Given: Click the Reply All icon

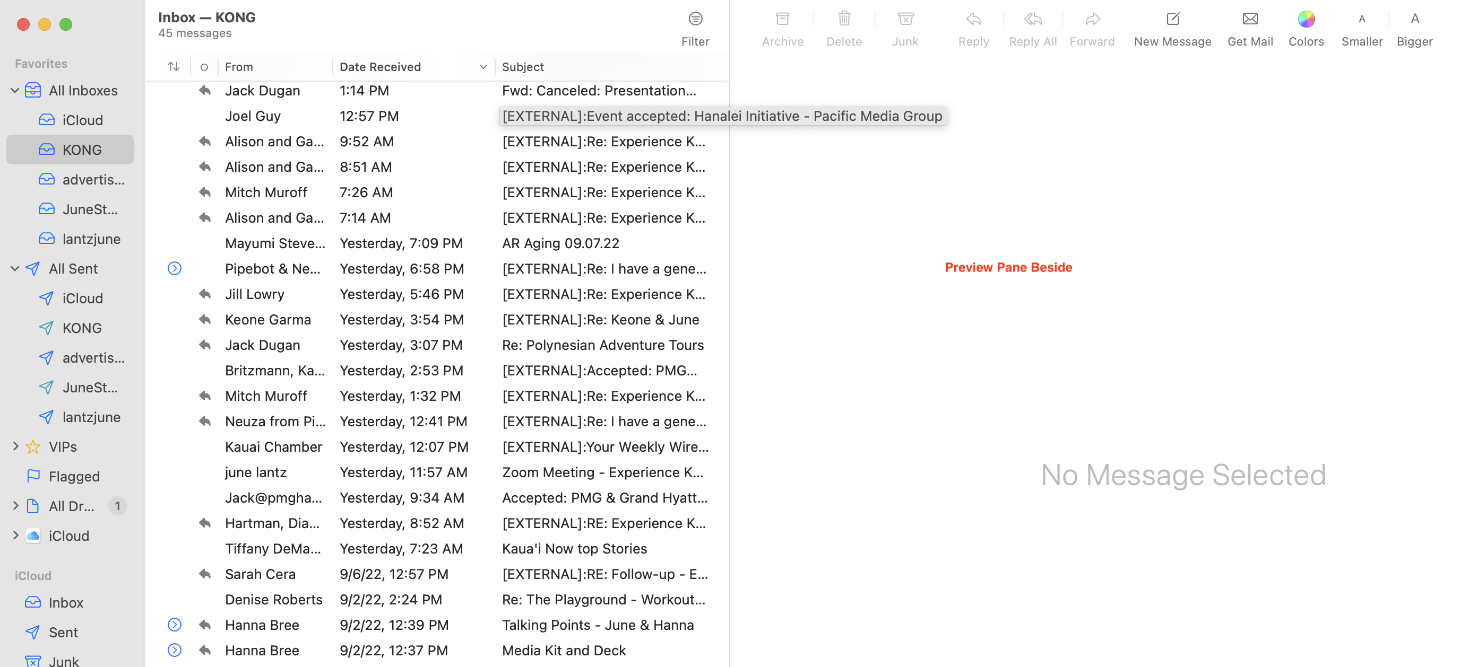Looking at the screenshot, I should coord(1032,20).
